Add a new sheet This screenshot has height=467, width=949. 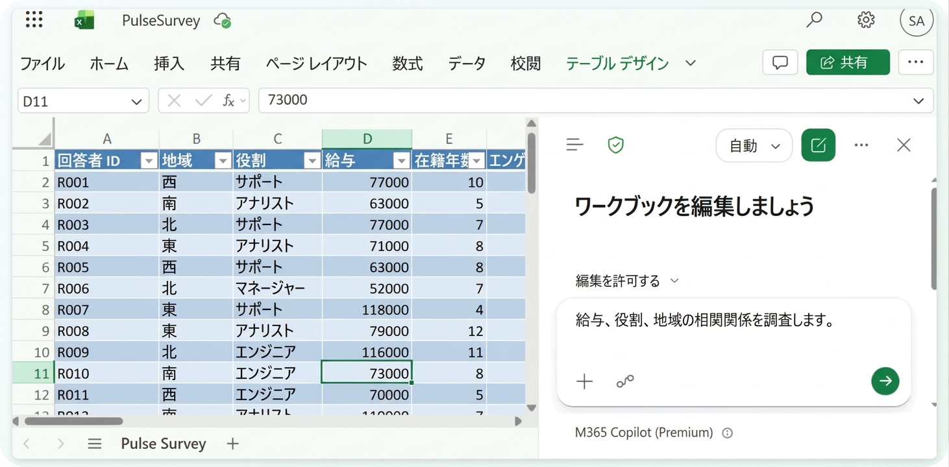232,444
